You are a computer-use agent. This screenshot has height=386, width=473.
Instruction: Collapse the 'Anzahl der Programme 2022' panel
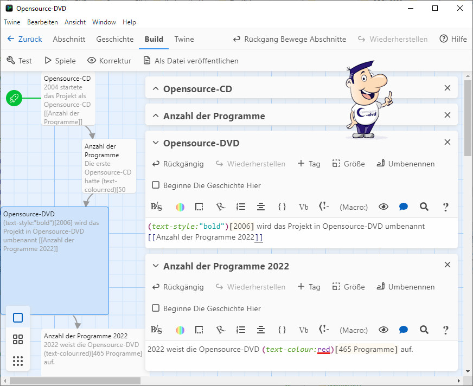click(156, 266)
